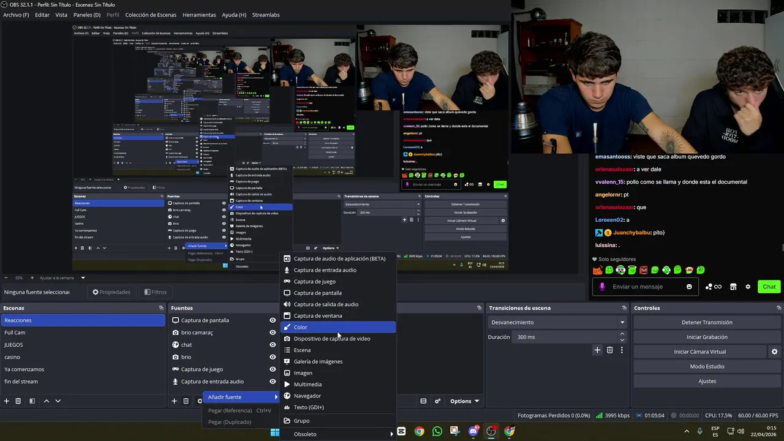Toggle visibility of Captura de juego source
This screenshot has height=441, width=784.
pyautogui.click(x=273, y=369)
